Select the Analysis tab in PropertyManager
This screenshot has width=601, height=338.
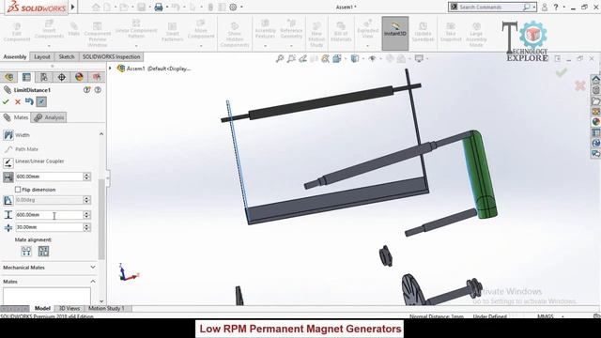click(49, 117)
